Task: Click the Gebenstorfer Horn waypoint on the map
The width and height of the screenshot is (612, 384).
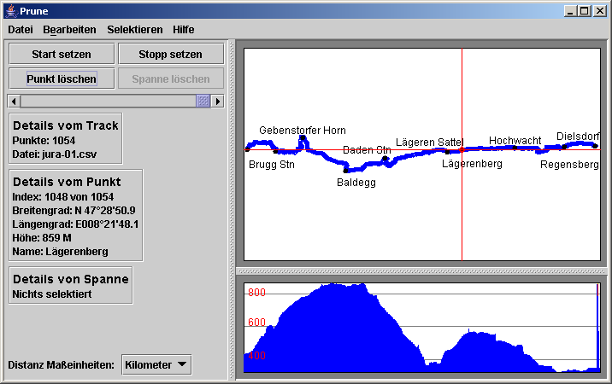Action: coord(303,138)
